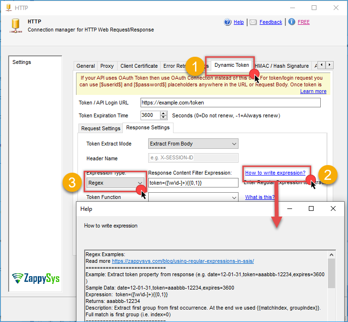Click the What is this? link
This screenshot has width=348, height=322.
coord(260,197)
